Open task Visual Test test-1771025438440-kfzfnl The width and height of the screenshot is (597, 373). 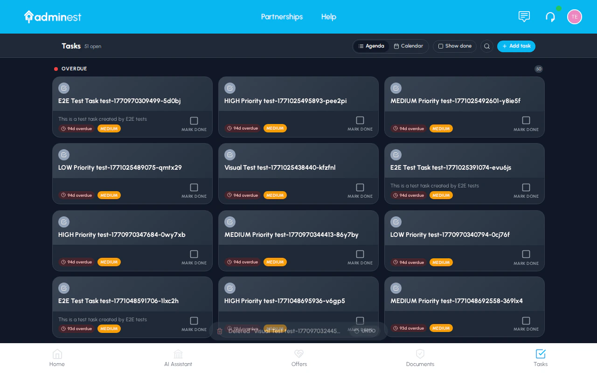click(x=280, y=167)
